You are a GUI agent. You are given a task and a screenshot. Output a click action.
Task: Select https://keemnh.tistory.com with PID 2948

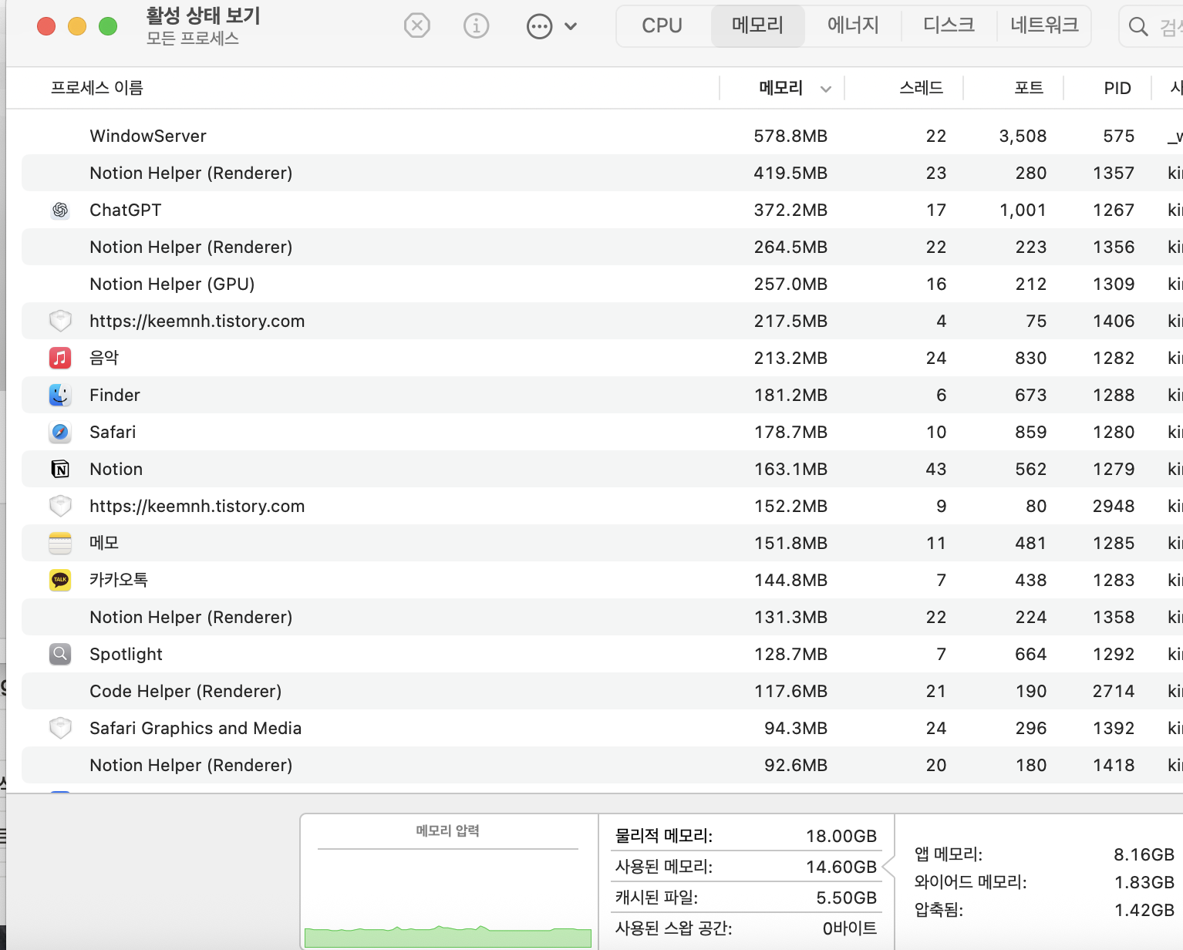coord(602,506)
